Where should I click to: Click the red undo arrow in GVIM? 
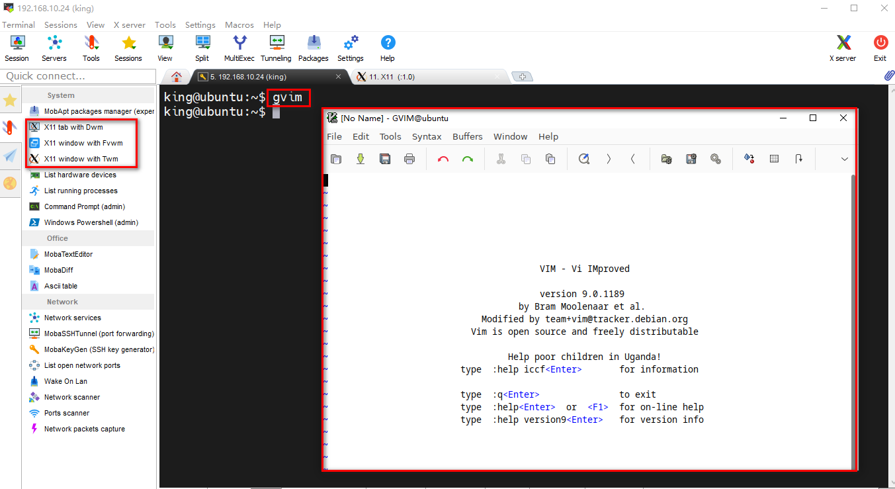pos(443,159)
